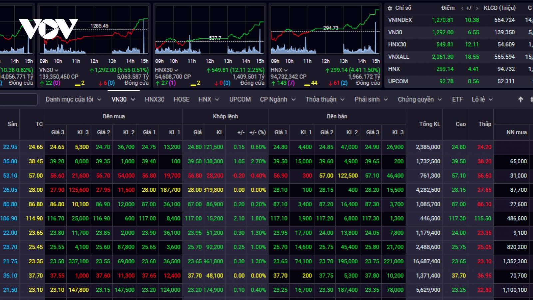Click previous arrow beside +/- index column
533x300 pixels.
[462, 8]
